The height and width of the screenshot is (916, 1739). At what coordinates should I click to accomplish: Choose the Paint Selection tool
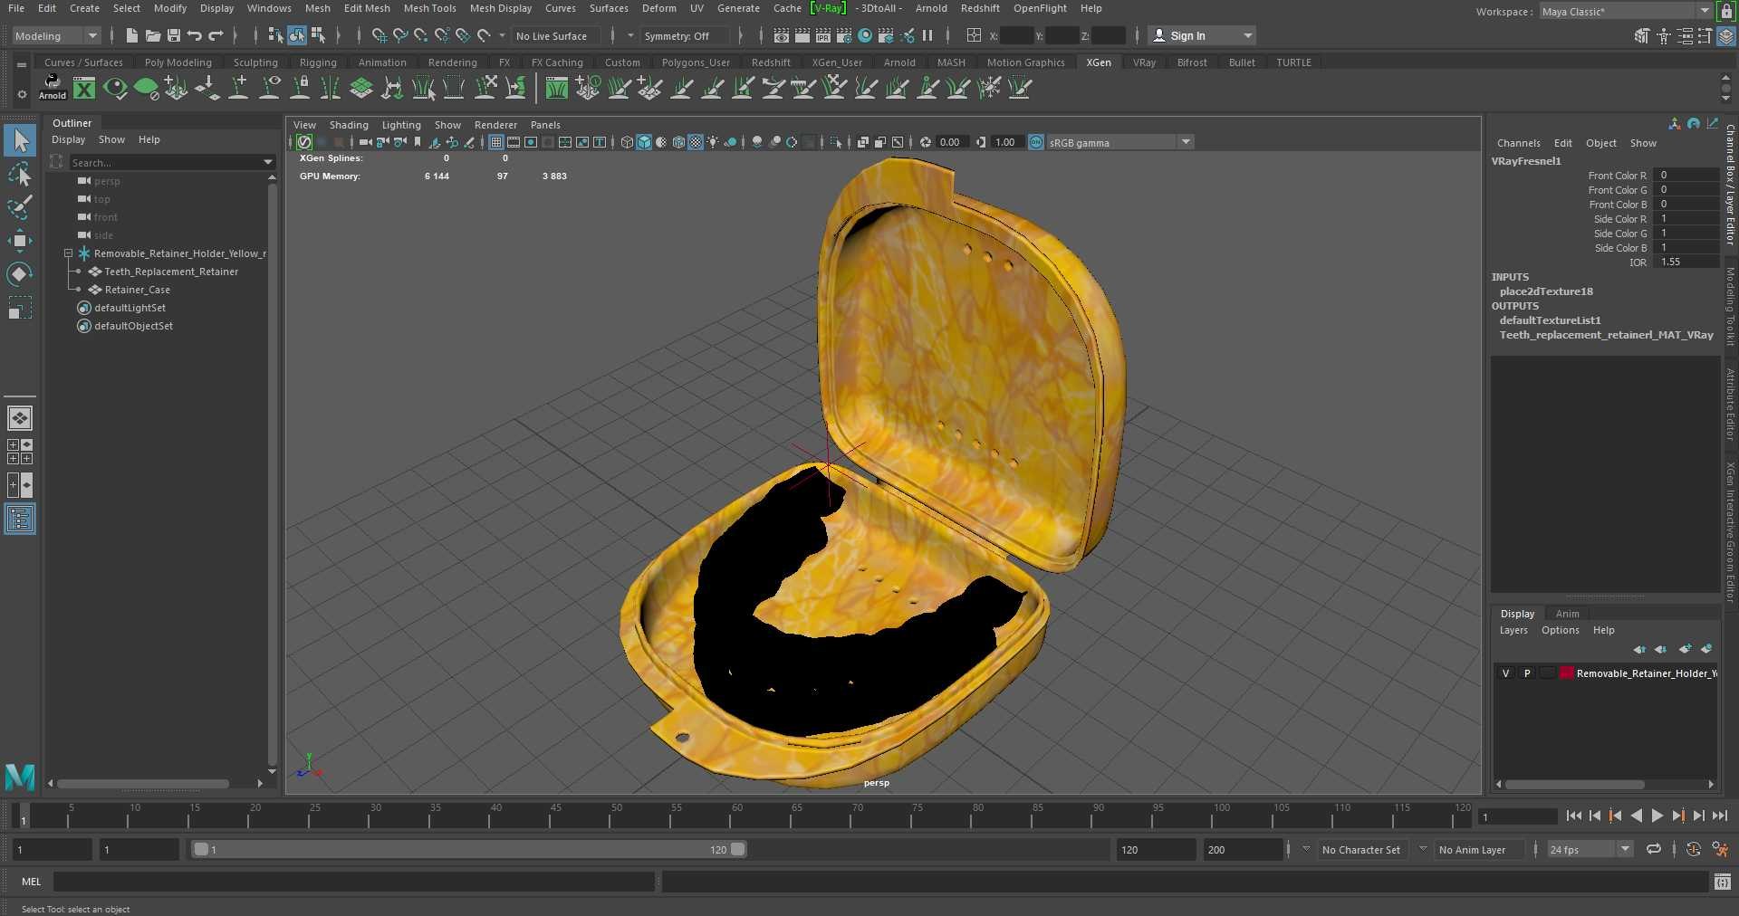[20, 207]
